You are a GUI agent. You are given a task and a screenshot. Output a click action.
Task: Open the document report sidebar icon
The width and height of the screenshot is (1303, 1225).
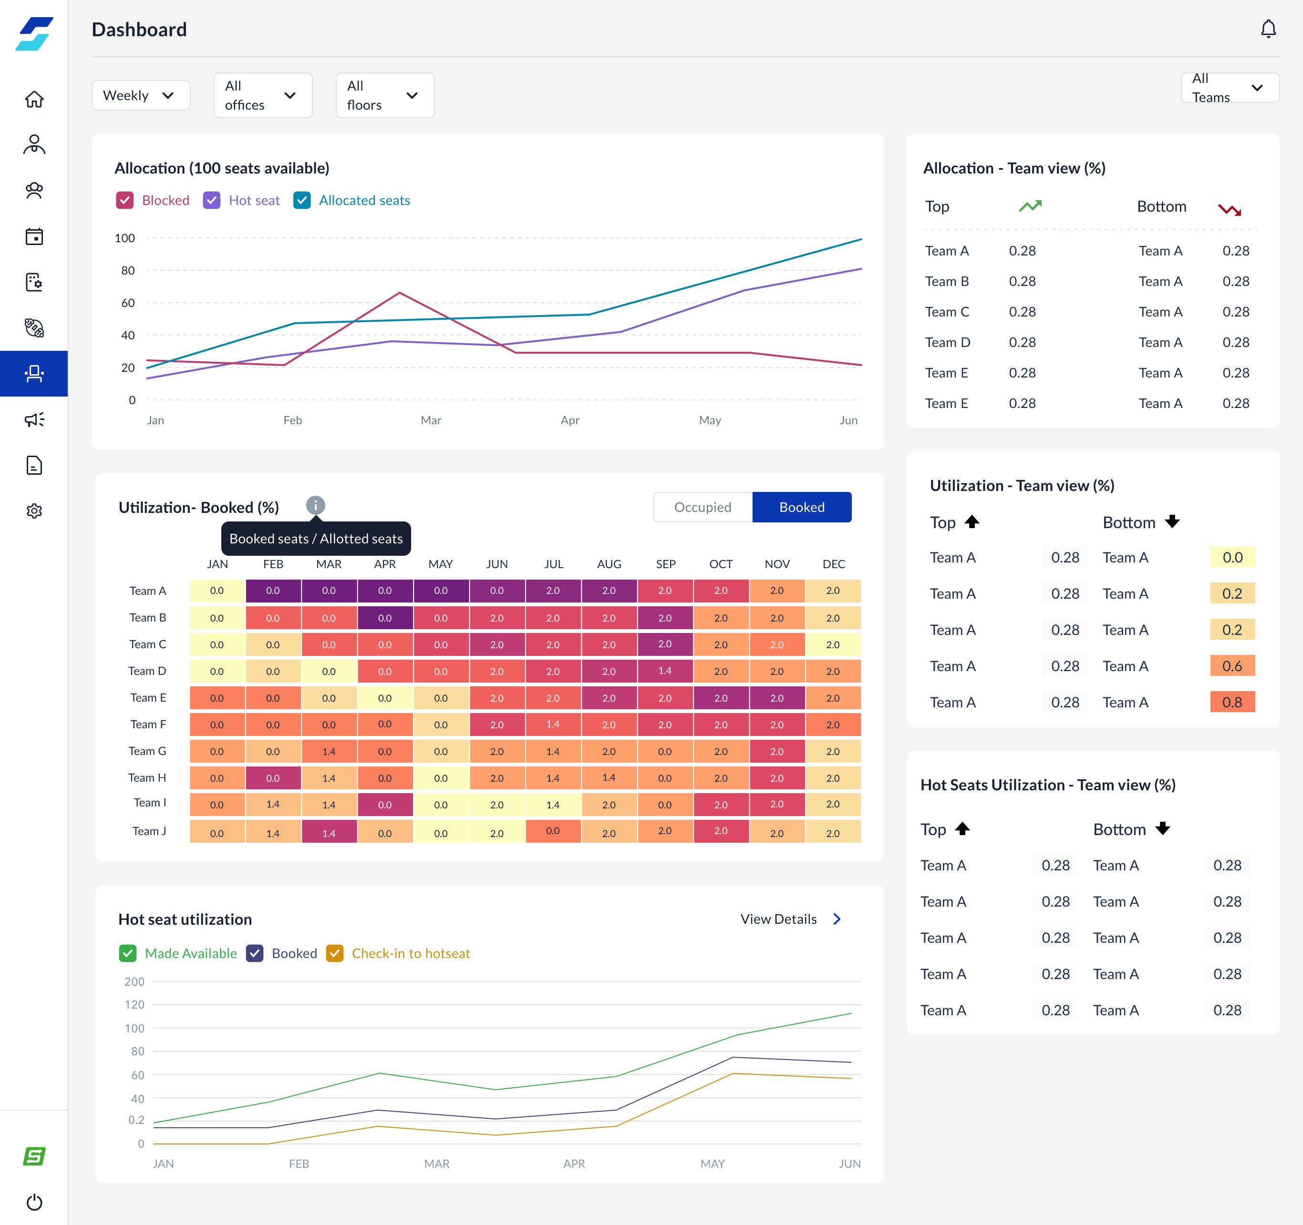[34, 466]
